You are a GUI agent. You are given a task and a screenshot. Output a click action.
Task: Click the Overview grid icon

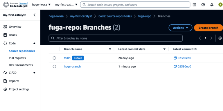point(5,27)
